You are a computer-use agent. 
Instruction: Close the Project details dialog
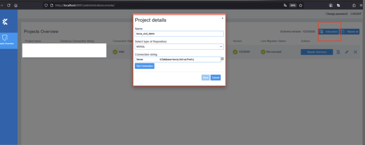coord(222,18)
